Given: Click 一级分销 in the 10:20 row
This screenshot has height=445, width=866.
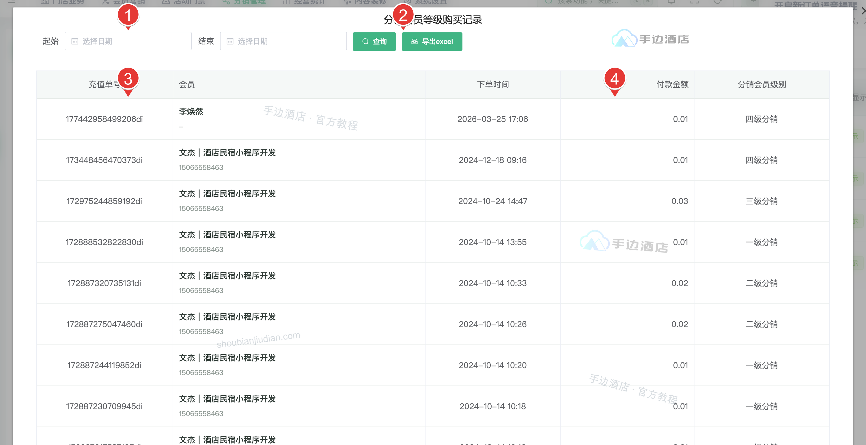Looking at the screenshot, I should tap(762, 366).
